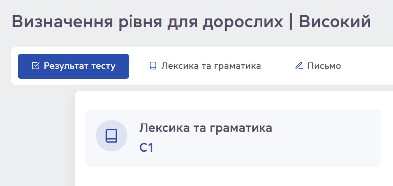The image size is (393, 186).
Task: Switch to the Лексика та граматика tab
Action: click(x=205, y=66)
